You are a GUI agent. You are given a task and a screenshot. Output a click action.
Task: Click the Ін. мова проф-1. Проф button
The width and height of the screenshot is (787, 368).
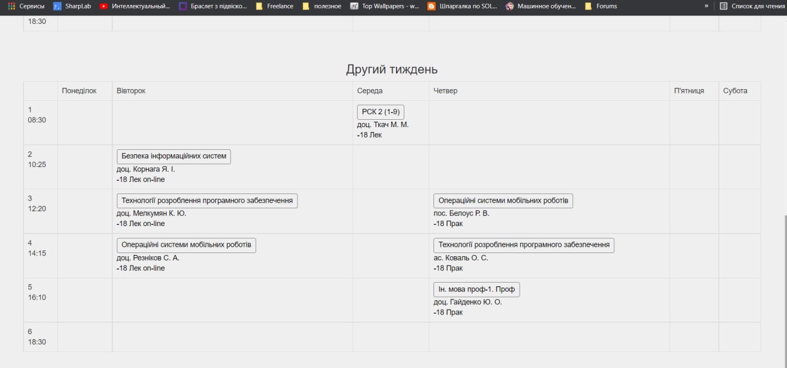(477, 289)
